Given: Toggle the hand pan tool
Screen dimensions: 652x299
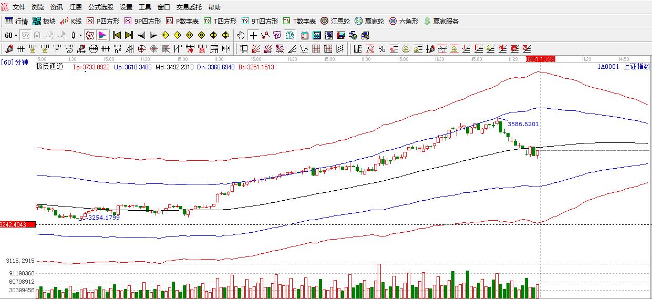Looking at the screenshot, I should [241, 35].
